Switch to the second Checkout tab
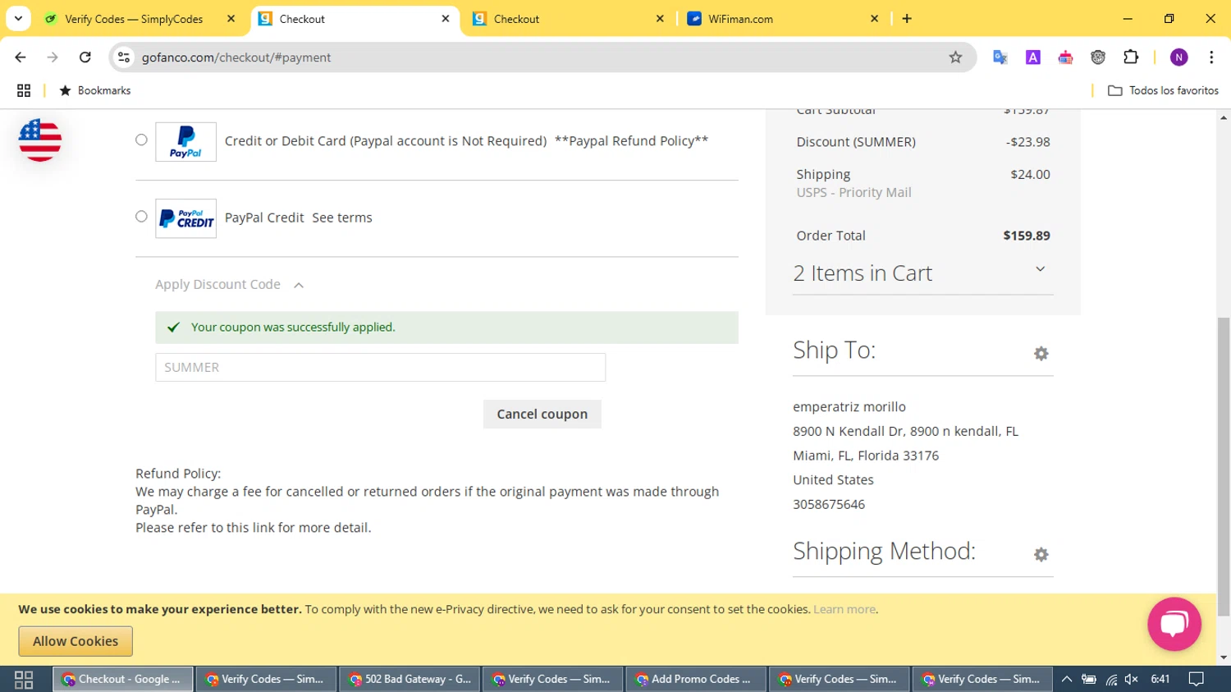 [570, 19]
